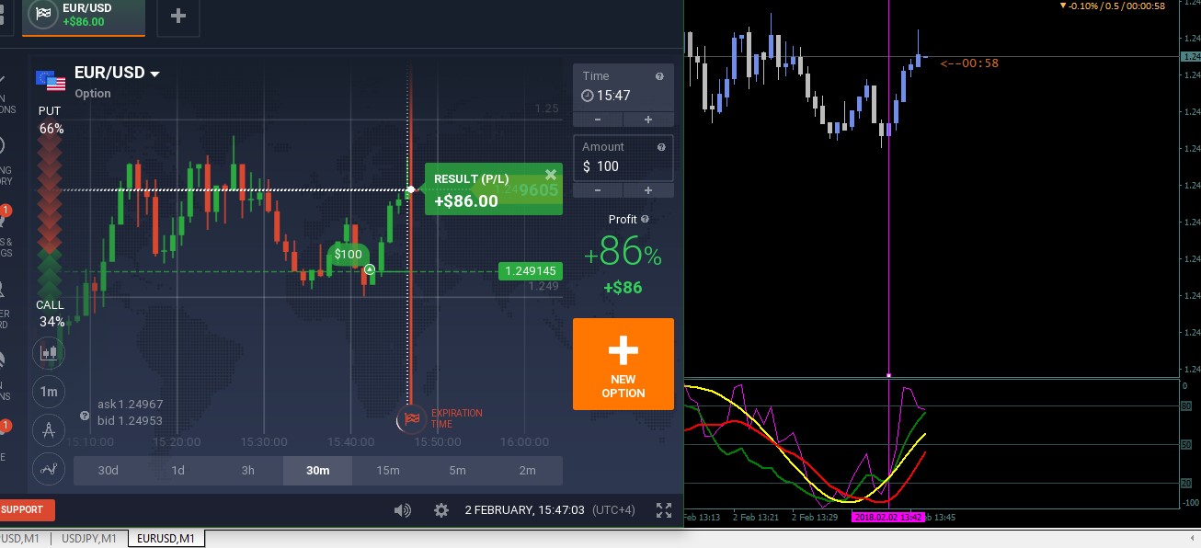
Task: Click the expiration time flag marker
Action: coord(411,419)
